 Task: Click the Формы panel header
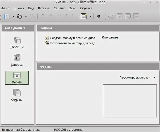98,67
